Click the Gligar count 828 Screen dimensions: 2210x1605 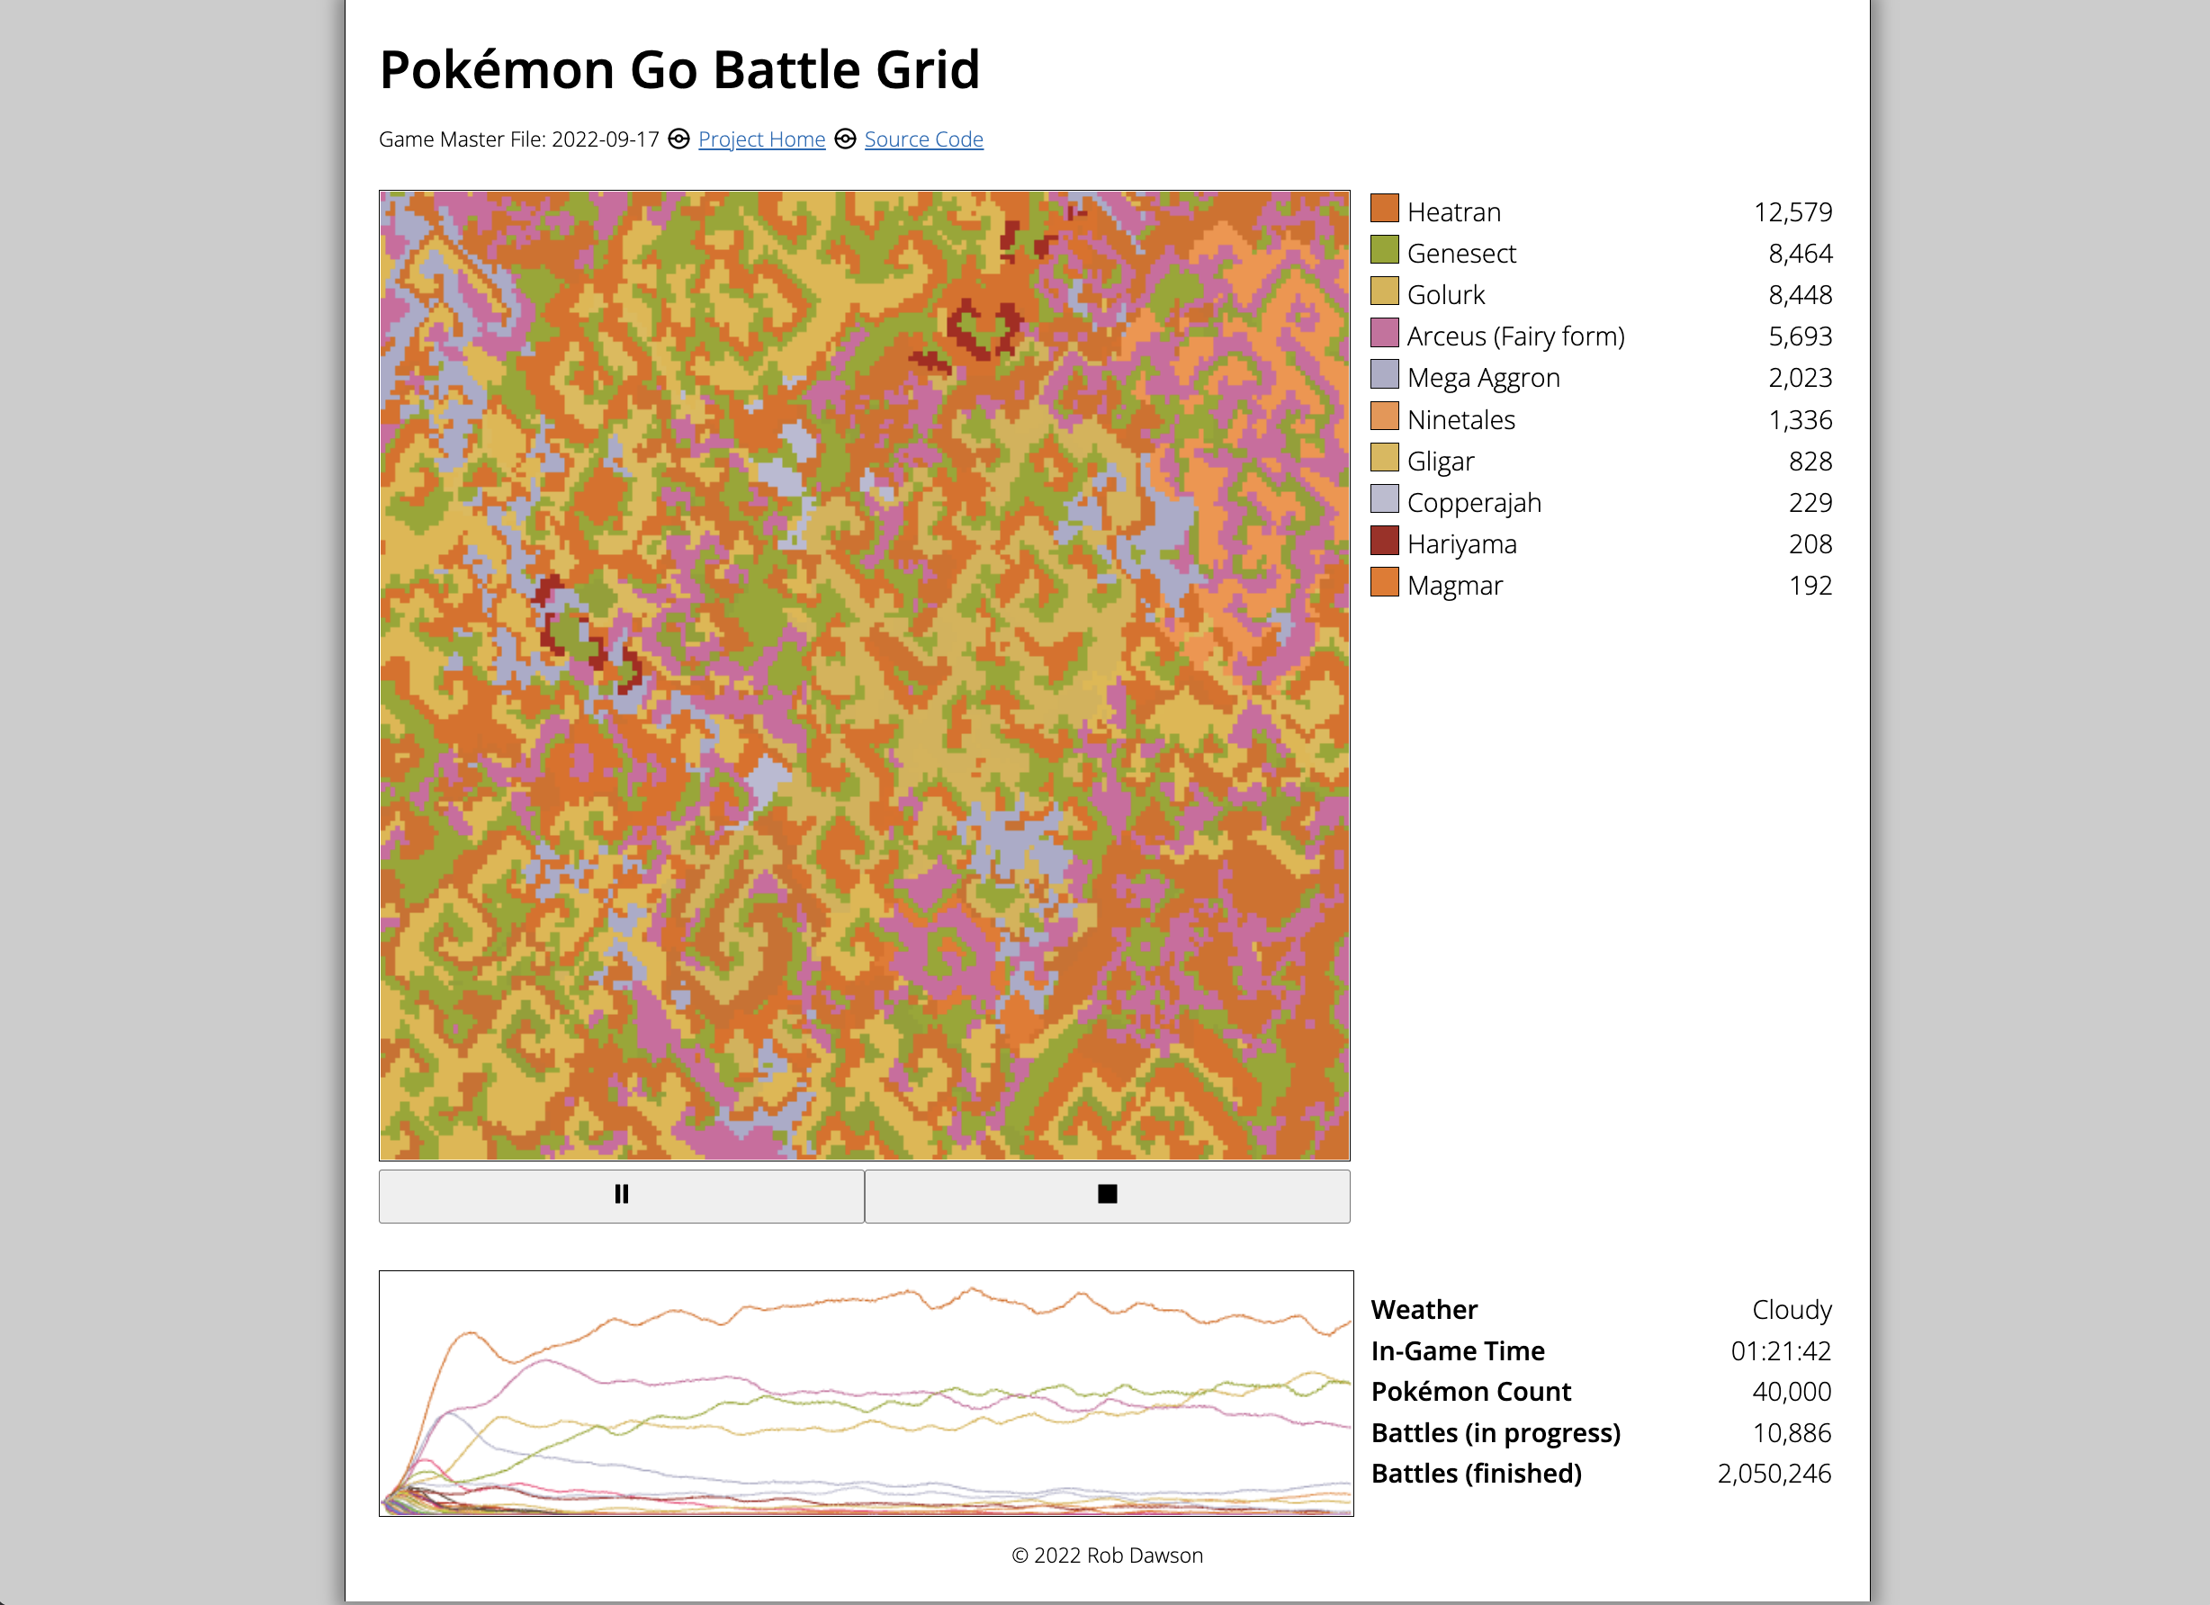1810,461
